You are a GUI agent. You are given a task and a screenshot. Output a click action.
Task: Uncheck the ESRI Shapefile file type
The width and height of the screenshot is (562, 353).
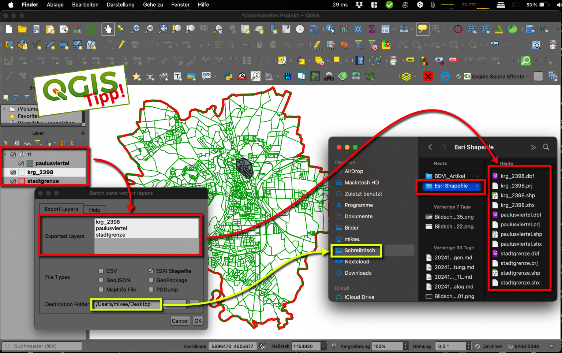coord(151,271)
